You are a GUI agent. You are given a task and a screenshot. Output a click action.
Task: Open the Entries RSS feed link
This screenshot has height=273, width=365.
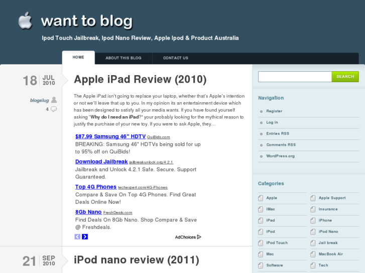(278, 134)
